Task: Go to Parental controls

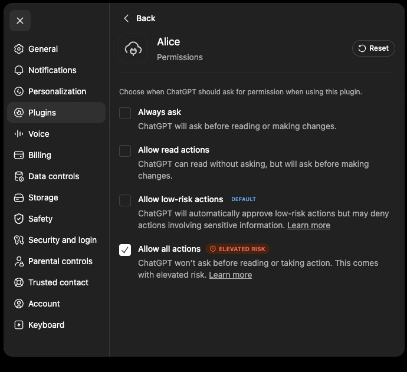Action: point(56,261)
